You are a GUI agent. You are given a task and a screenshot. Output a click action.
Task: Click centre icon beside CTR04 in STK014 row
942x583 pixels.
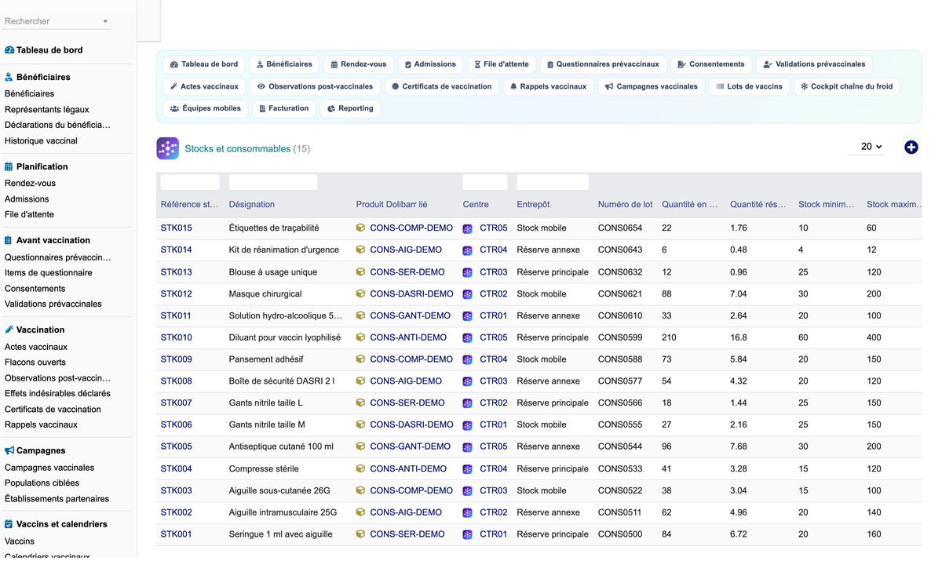[468, 250]
